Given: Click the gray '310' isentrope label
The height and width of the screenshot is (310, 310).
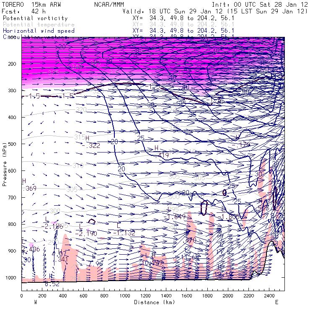Looking at the screenshot, I should tap(78, 165).
